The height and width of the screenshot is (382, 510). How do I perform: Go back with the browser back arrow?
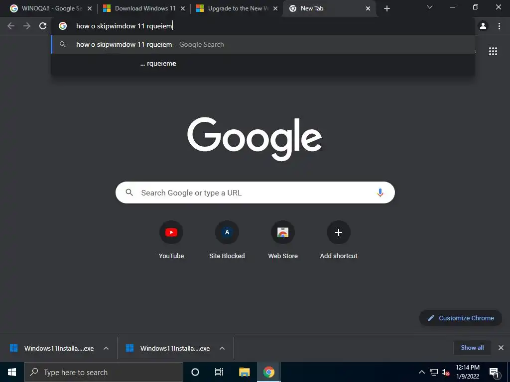pos(11,26)
